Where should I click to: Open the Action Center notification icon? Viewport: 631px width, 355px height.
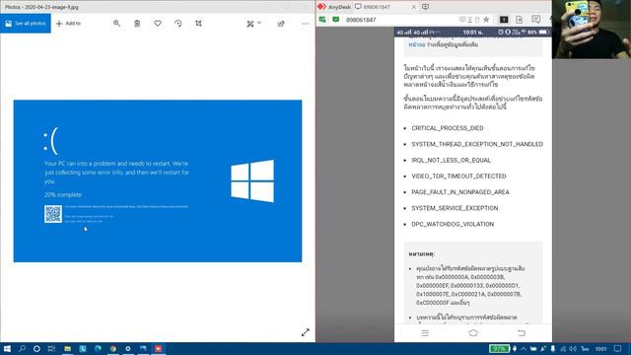[618, 348]
